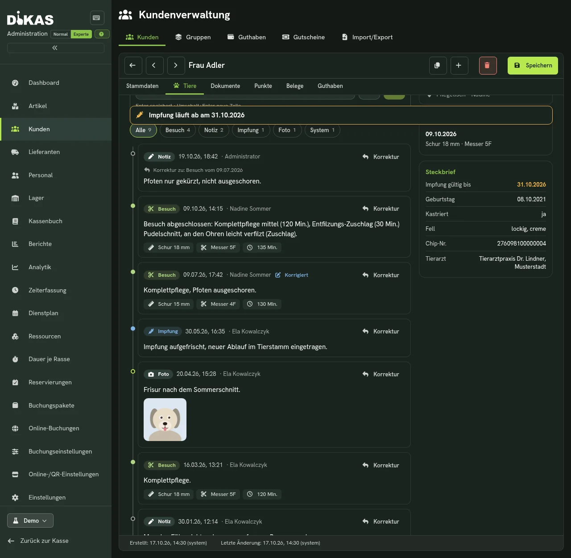Open the on-screen keyboard icon
The height and width of the screenshot is (558, 571).
[x=97, y=18]
